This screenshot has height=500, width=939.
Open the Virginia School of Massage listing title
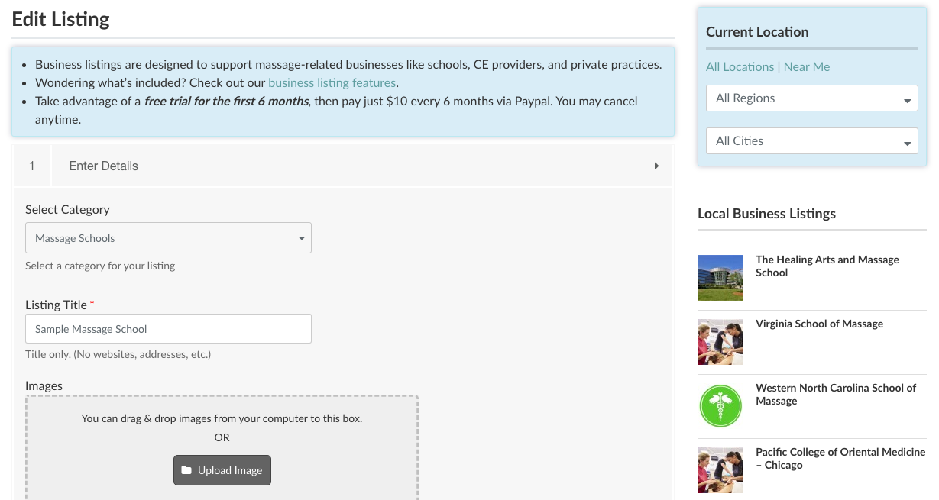pos(819,324)
